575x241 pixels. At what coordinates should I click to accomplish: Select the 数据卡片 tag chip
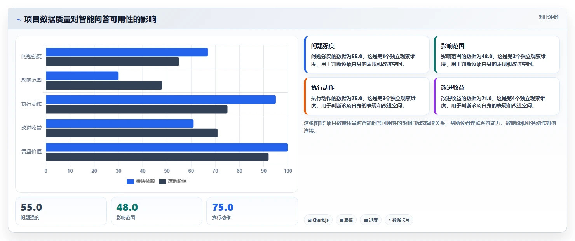(x=399, y=220)
